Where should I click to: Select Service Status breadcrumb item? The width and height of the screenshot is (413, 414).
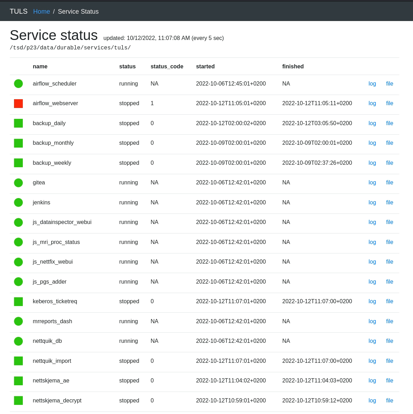coord(78,12)
